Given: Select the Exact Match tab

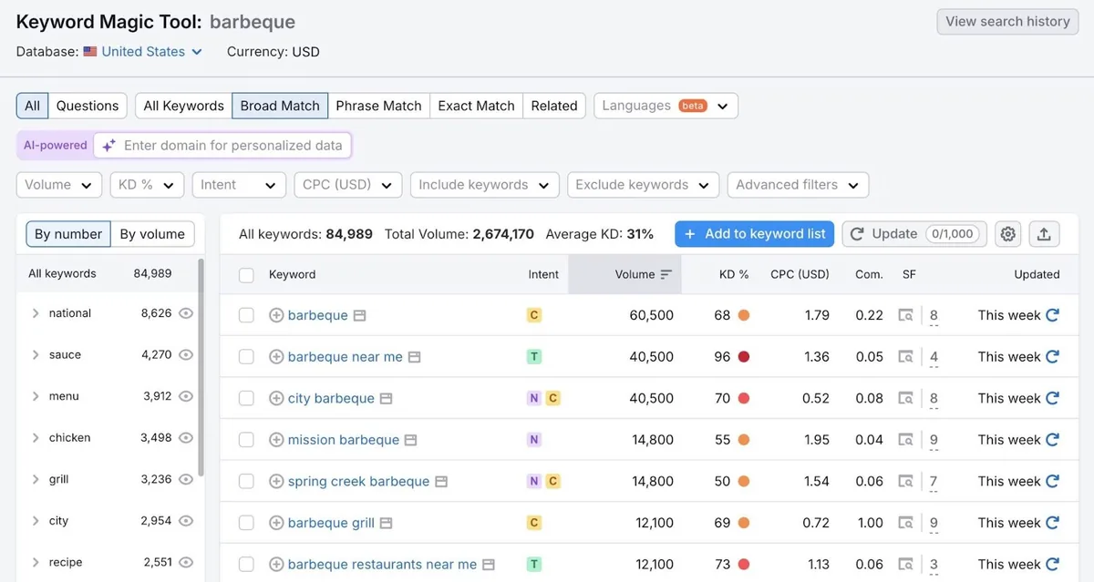Looking at the screenshot, I should point(476,106).
